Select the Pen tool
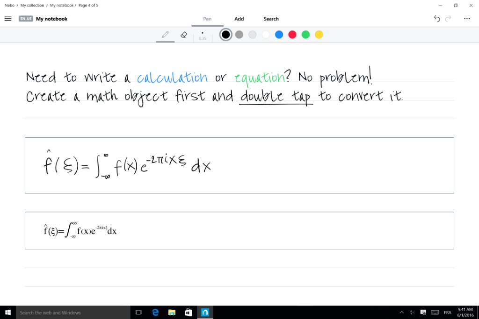 tap(165, 34)
